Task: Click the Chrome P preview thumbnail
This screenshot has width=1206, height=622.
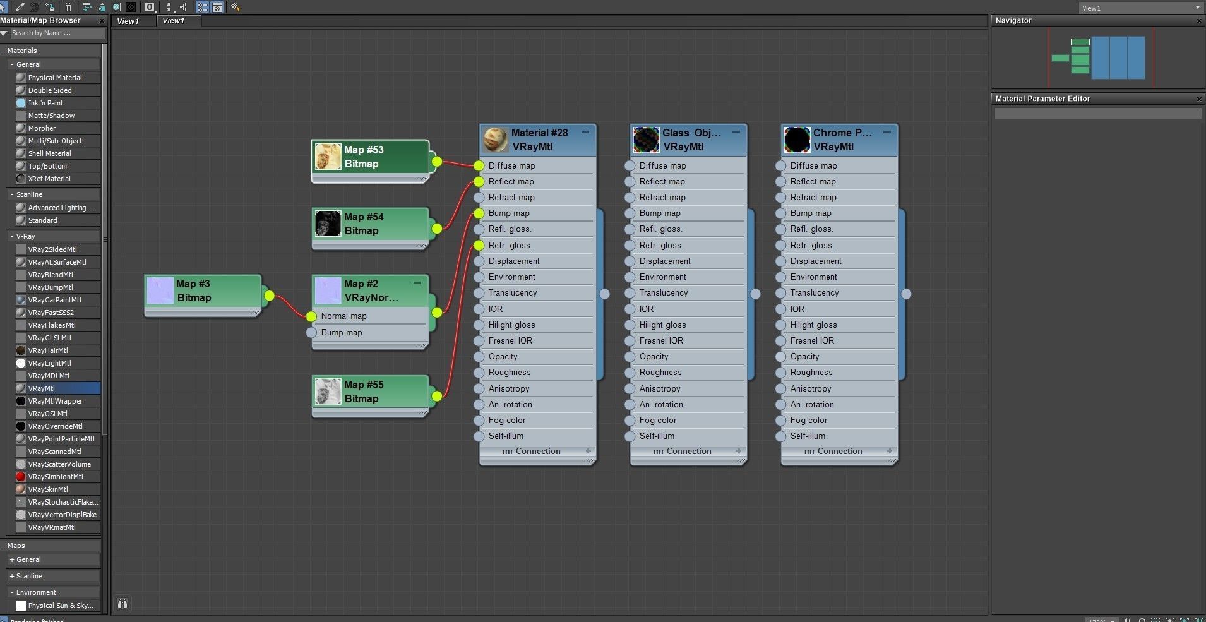Action: pos(797,140)
